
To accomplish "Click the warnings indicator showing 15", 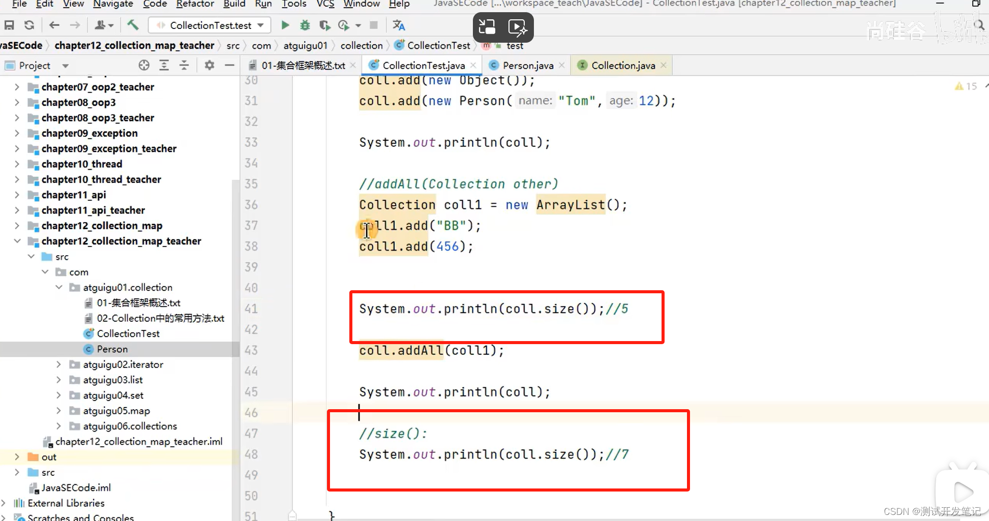I will (966, 86).
